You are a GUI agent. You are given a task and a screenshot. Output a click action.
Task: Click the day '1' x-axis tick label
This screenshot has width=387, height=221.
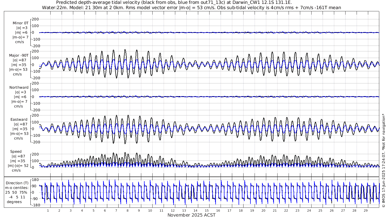click(x=48, y=211)
